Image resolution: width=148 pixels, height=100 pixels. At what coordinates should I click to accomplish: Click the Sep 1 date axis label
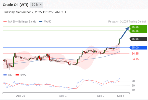click(63, 96)
